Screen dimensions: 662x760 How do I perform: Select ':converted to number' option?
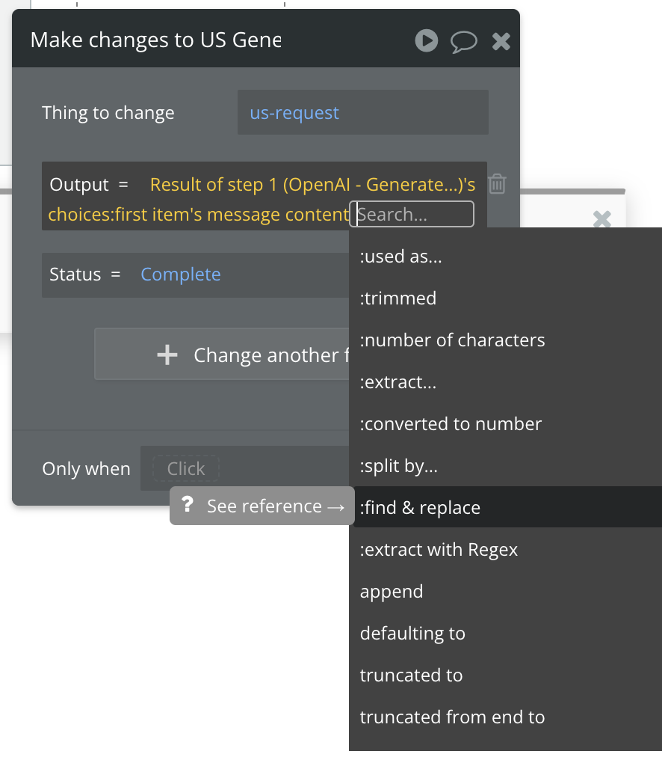tap(451, 424)
